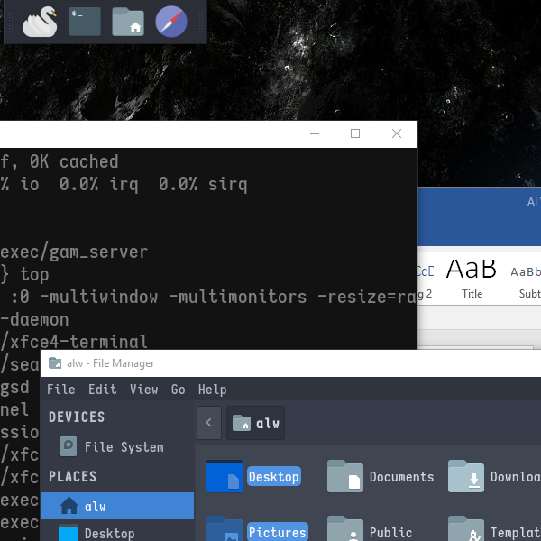Launch the compass web browser icon
The image size is (541, 541).
click(x=171, y=22)
